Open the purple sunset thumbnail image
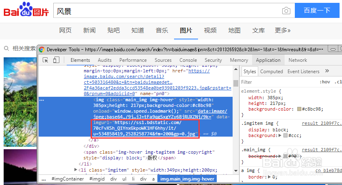Screen dimensions: 342x185 (20, 167)
